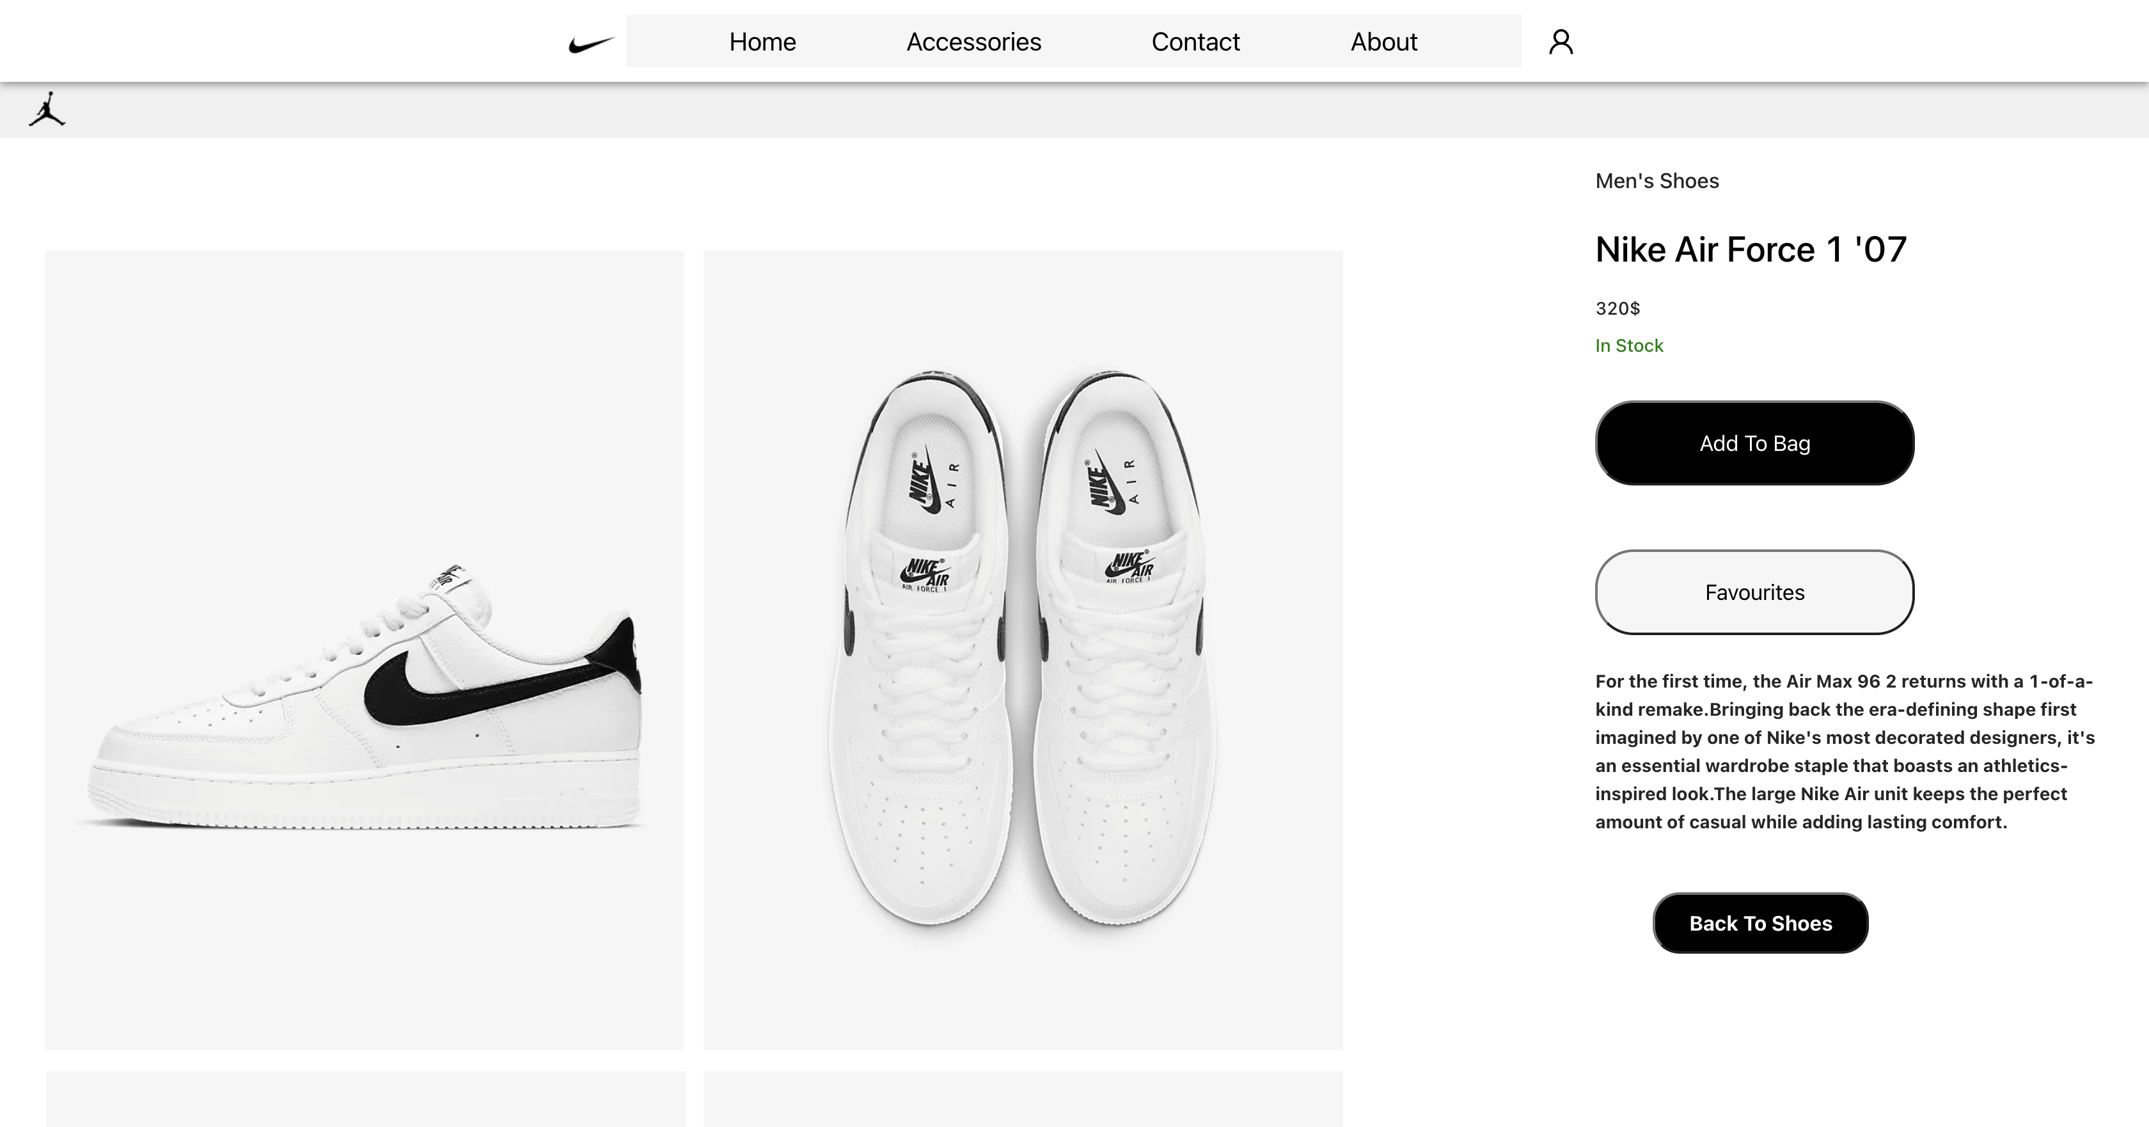The image size is (2149, 1127).
Task: Open the Accessories nav item
Action: coord(973,42)
